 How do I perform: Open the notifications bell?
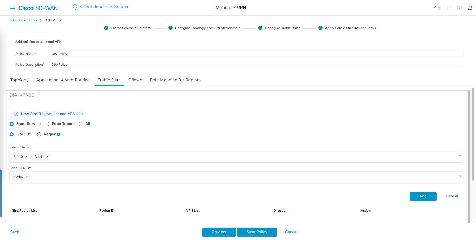click(470, 8)
